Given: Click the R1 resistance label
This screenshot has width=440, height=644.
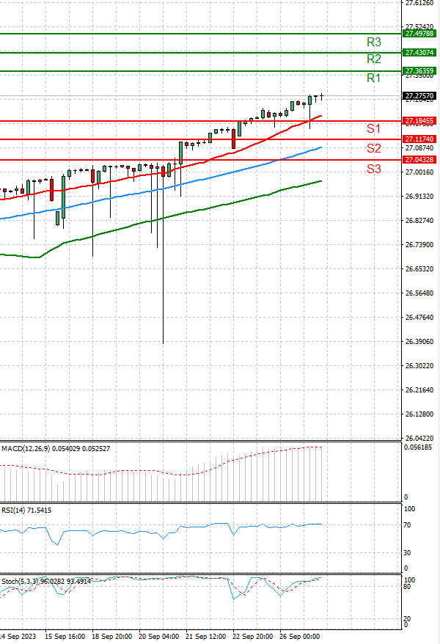Looking at the screenshot, I should (374, 78).
